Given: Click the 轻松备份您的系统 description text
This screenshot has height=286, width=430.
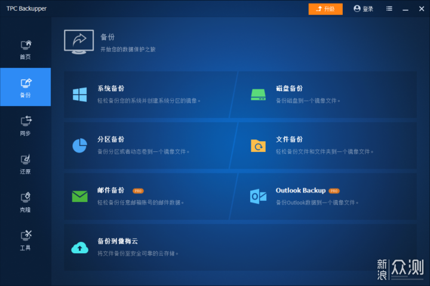Looking at the screenshot, I should [x=149, y=101].
